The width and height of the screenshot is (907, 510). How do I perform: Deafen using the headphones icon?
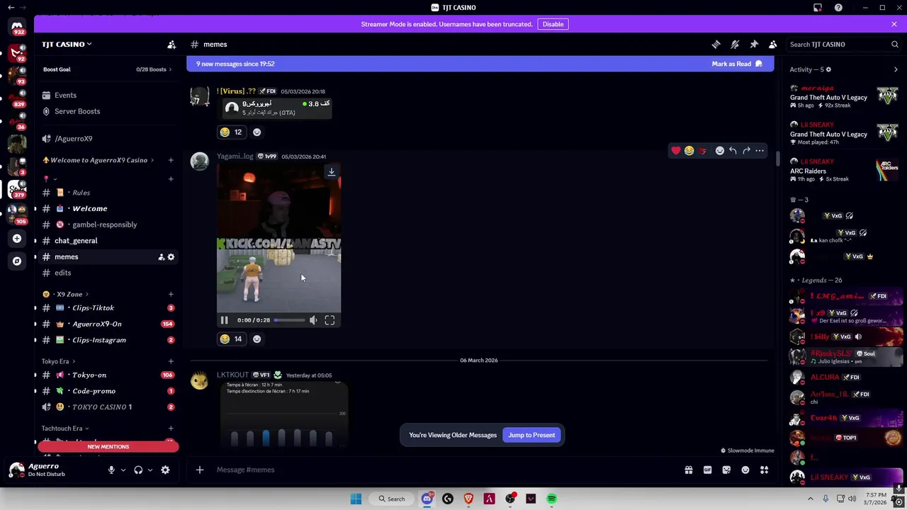[x=138, y=470]
